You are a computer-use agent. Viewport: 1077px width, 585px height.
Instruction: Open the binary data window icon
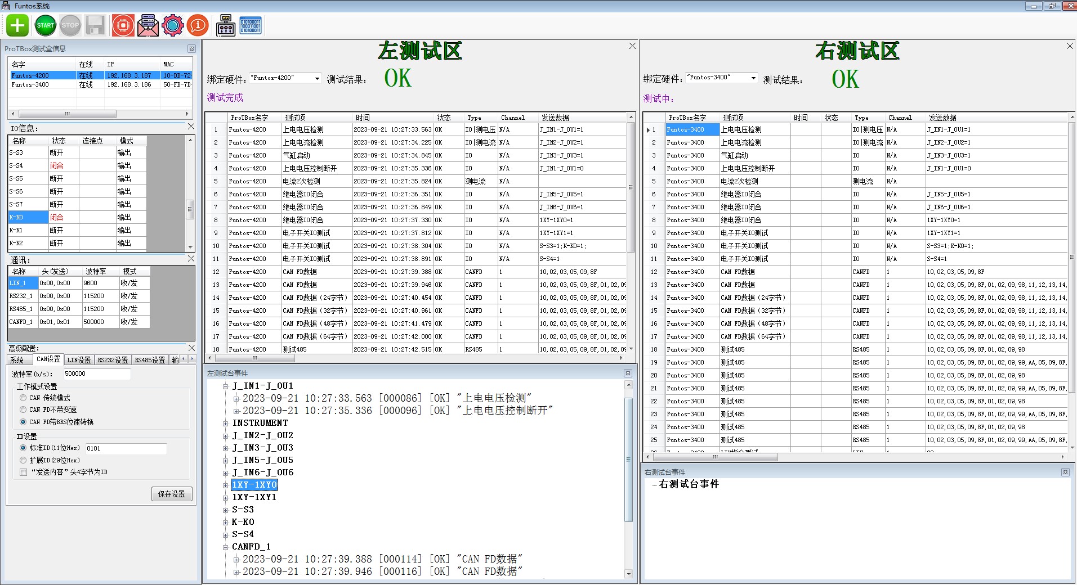[251, 25]
